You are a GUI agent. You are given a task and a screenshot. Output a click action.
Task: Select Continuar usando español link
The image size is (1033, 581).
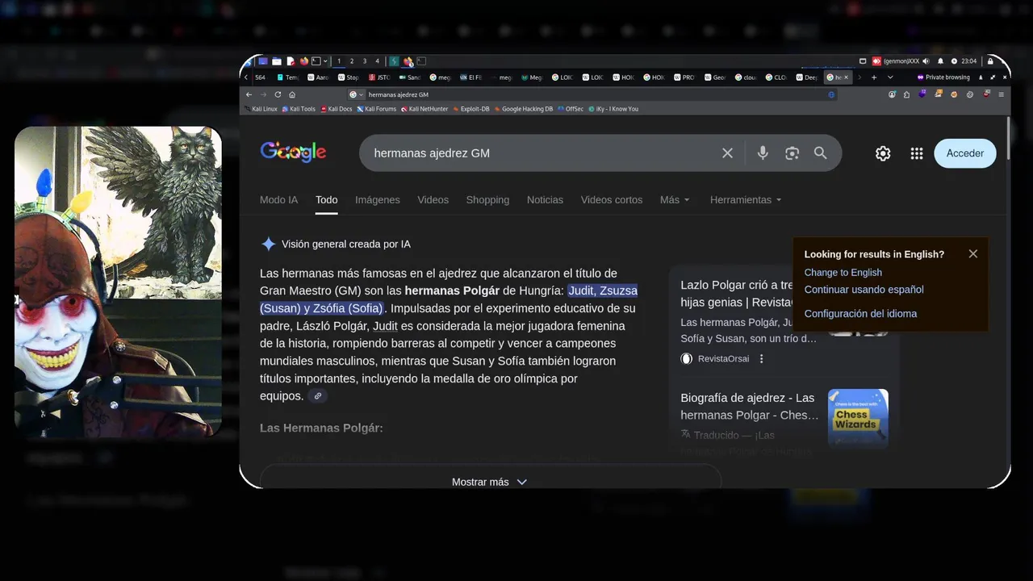(864, 290)
